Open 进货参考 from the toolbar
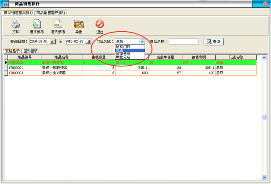This screenshot has width=271, height=184. tap(36, 24)
